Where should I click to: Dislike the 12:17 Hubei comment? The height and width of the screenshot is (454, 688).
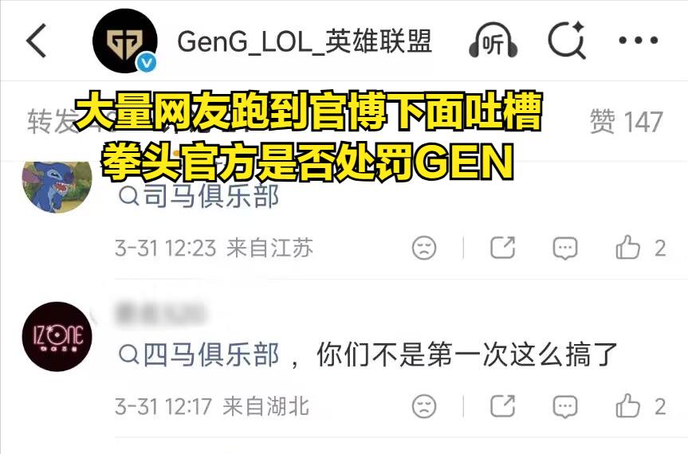424,406
